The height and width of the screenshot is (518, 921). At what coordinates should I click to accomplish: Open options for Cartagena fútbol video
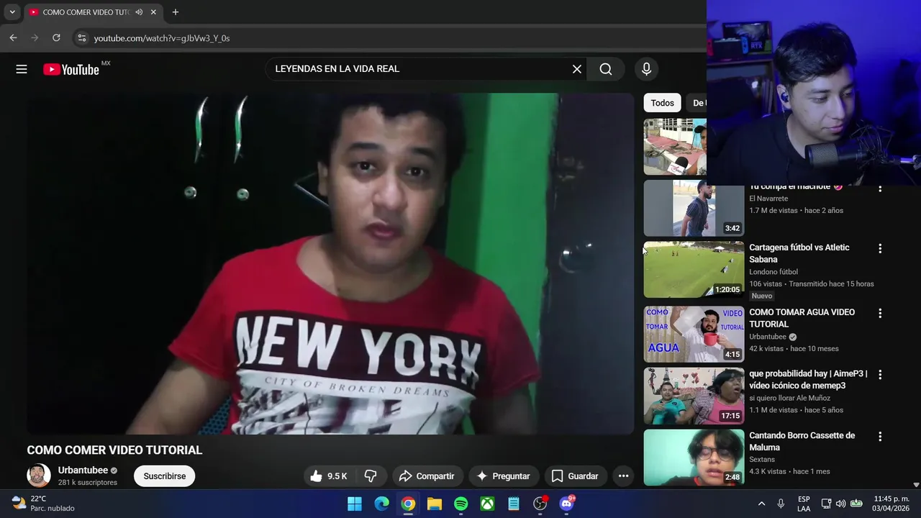[x=879, y=248]
